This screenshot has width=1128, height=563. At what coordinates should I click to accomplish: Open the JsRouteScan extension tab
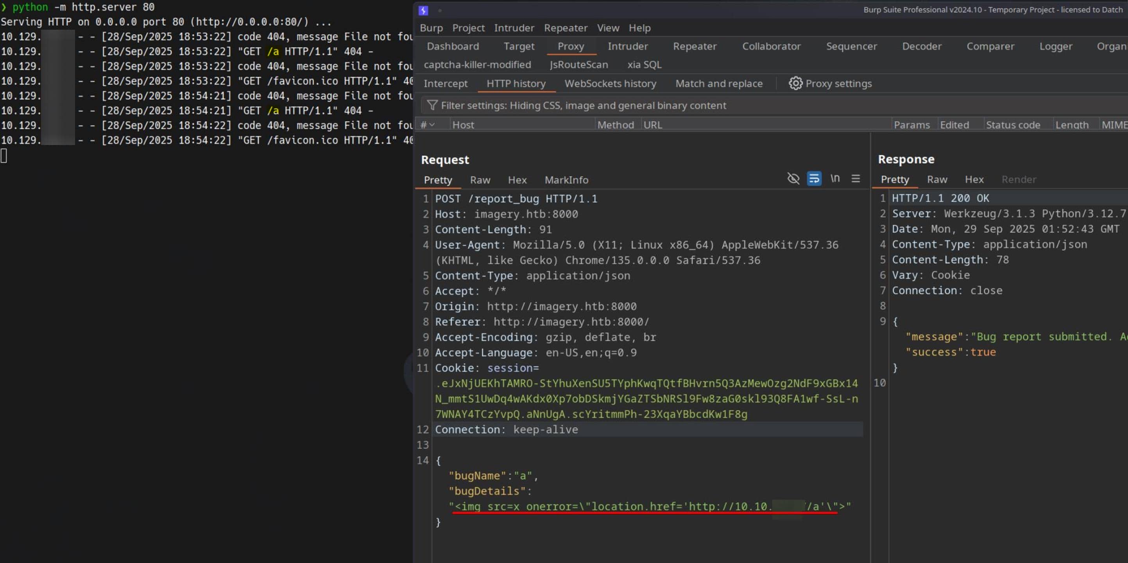click(579, 65)
